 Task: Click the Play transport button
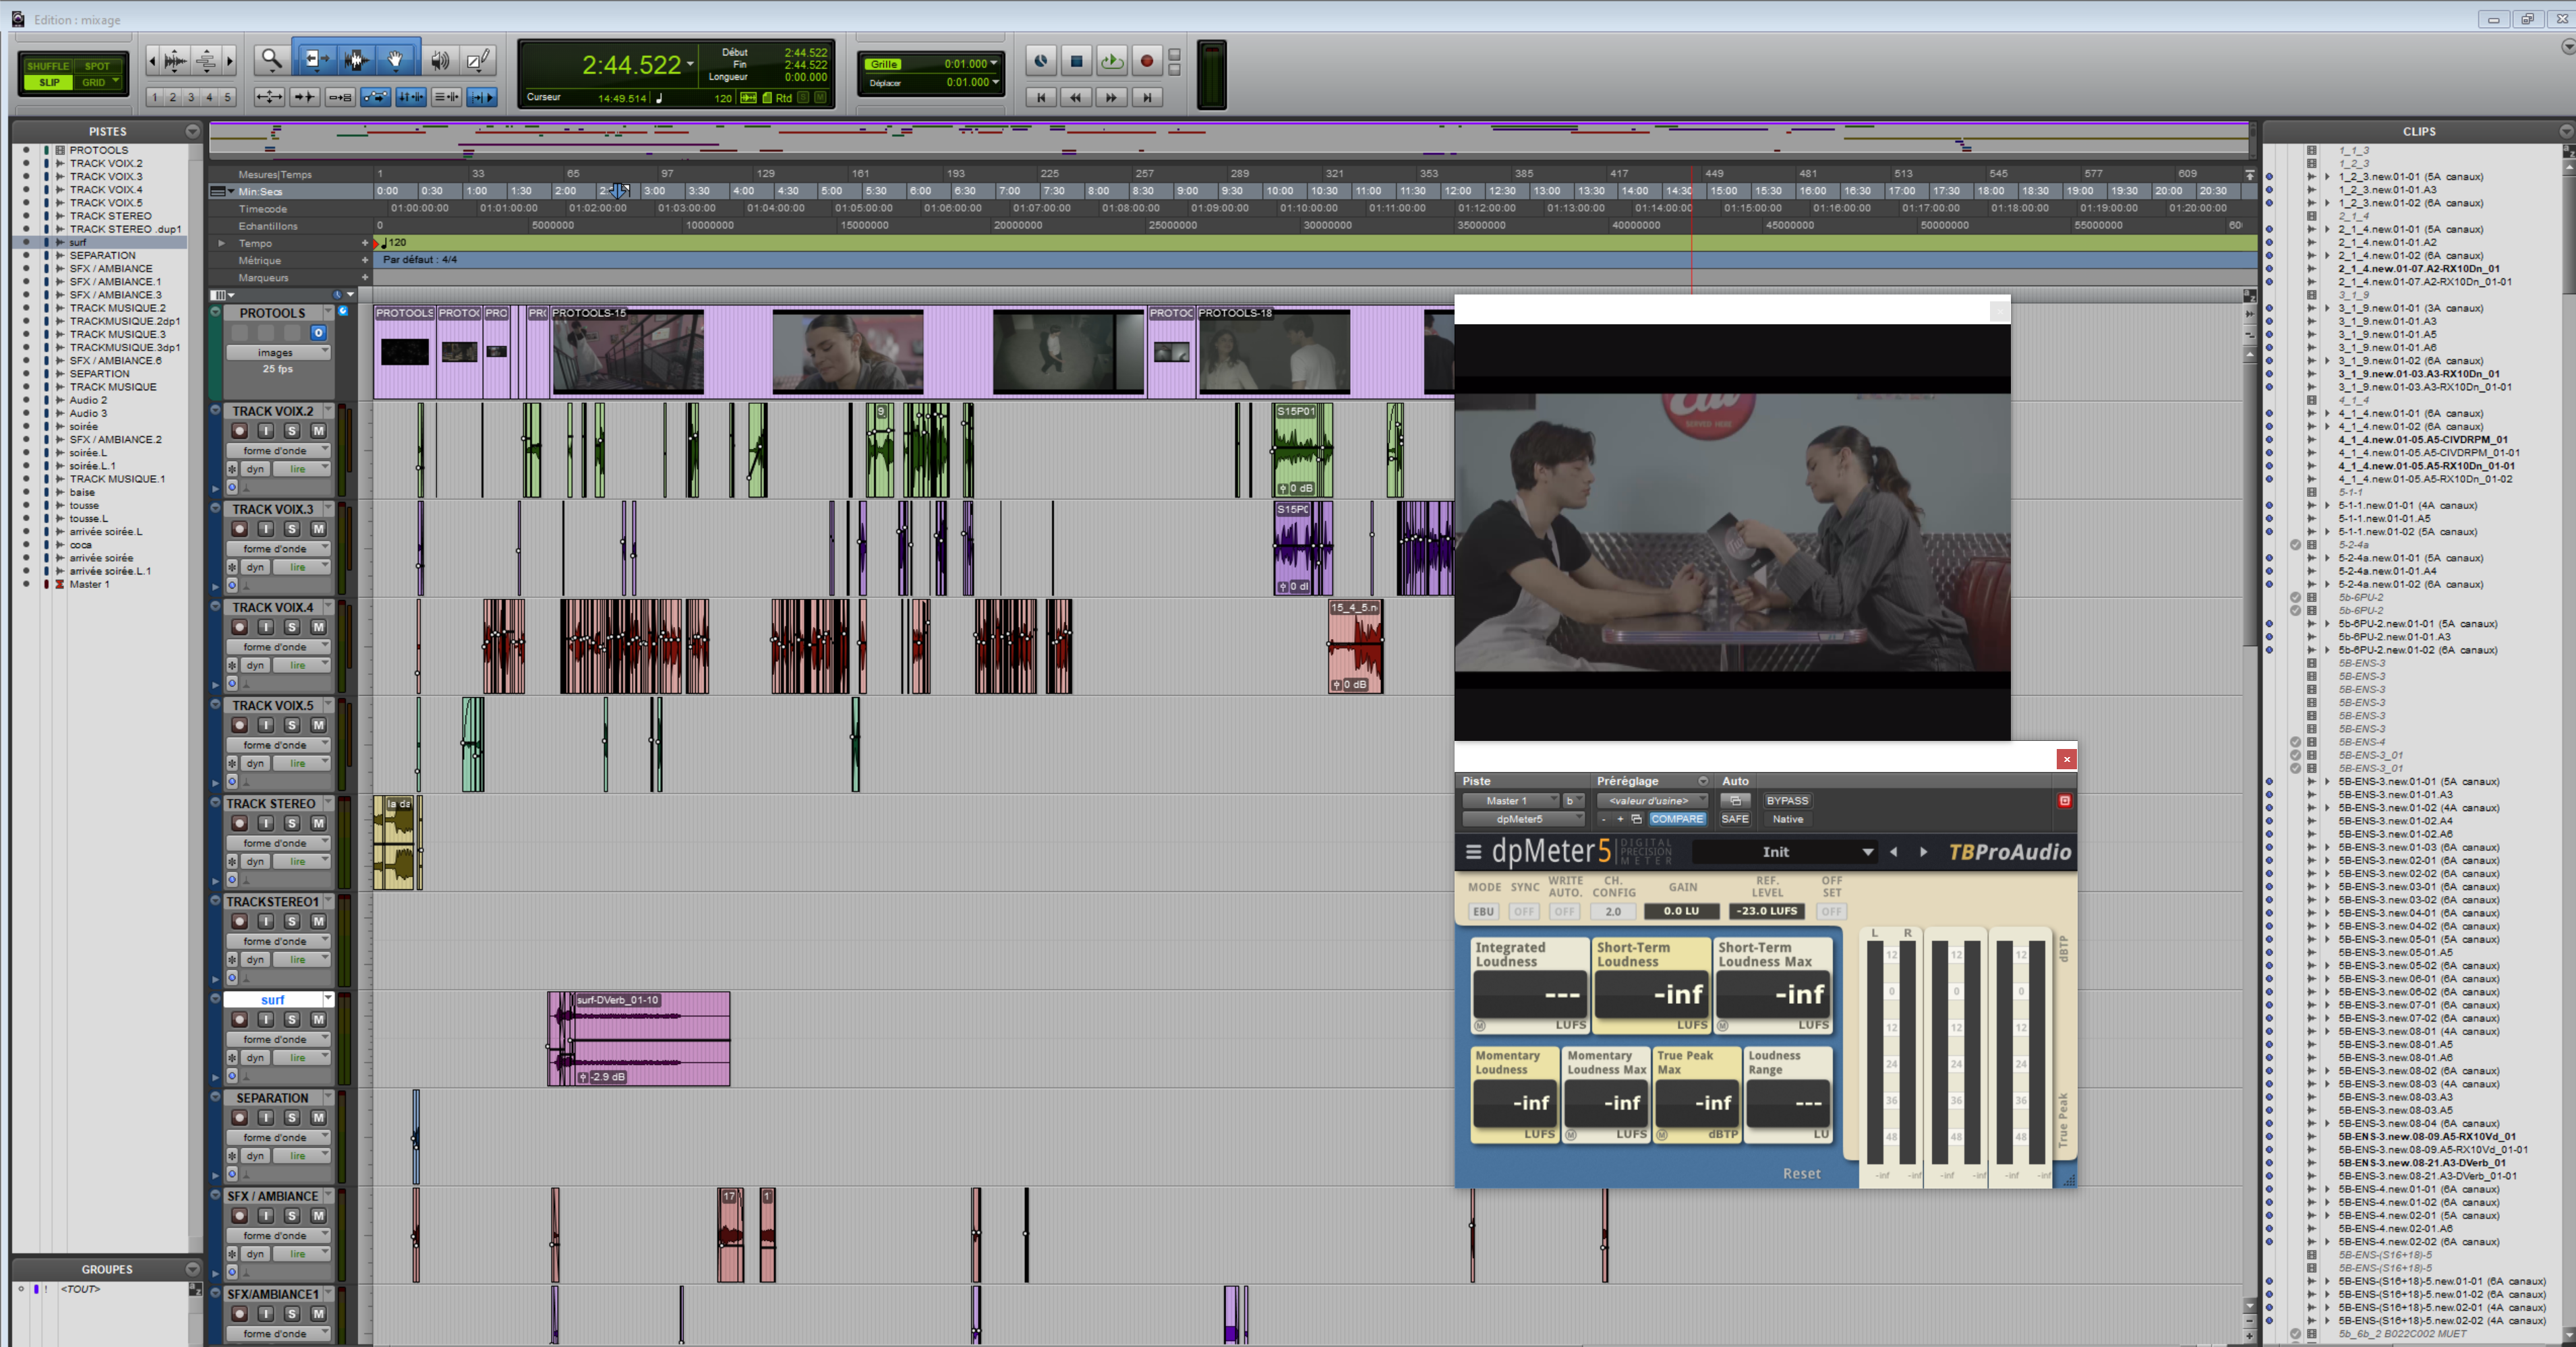point(1111,62)
